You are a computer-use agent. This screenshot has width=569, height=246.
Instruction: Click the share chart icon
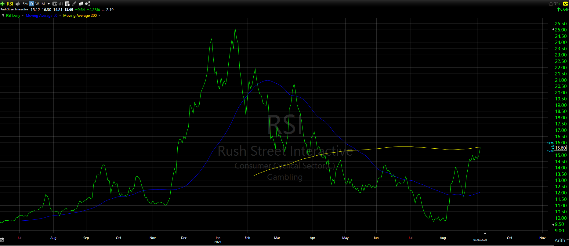[88, 4]
